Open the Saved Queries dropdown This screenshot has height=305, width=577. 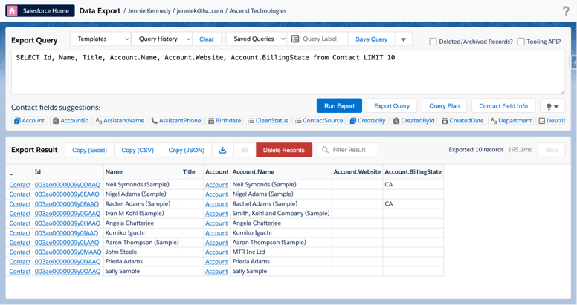coord(257,39)
